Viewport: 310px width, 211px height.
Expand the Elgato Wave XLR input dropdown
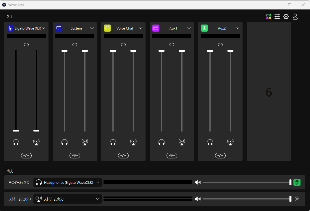(43, 28)
